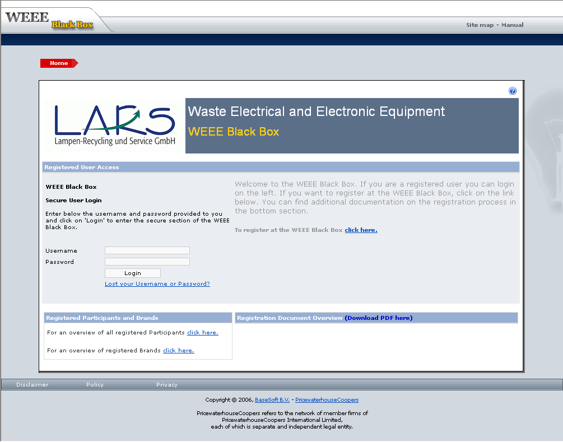Screen dimensions: 563x442
Task: Open the Site map link
Action: [480, 25]
